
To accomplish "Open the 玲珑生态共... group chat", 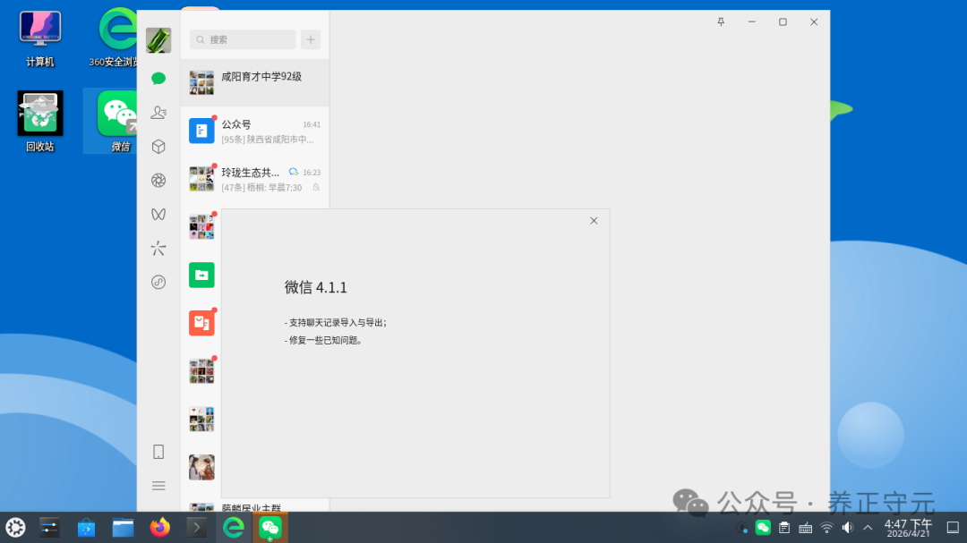I will pos(254,179).
